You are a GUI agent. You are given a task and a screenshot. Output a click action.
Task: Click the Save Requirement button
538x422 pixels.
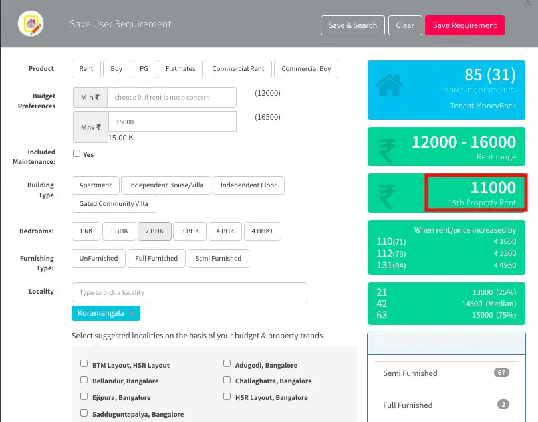tap(465, 25)
